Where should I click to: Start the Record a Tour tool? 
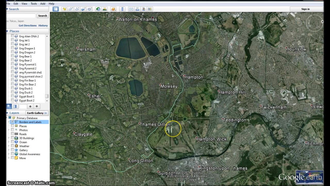coord(89,9)
